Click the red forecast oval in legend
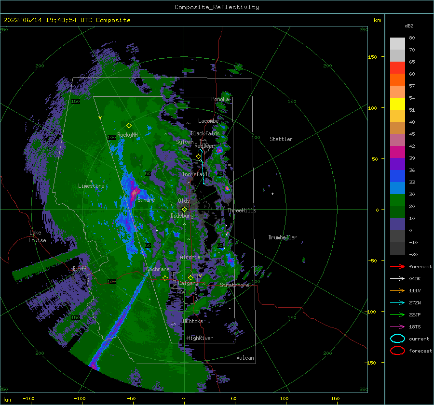Viewport: 434px width, 405px height. coord(397,351)
